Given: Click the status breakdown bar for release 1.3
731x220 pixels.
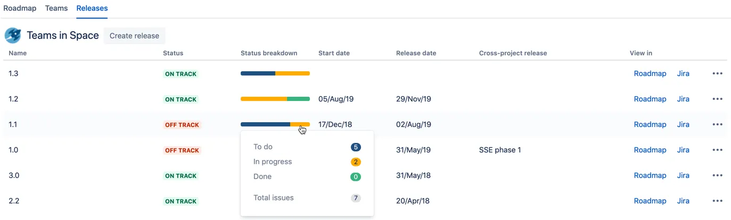Looking at the screenshot, I should (275, 73).
